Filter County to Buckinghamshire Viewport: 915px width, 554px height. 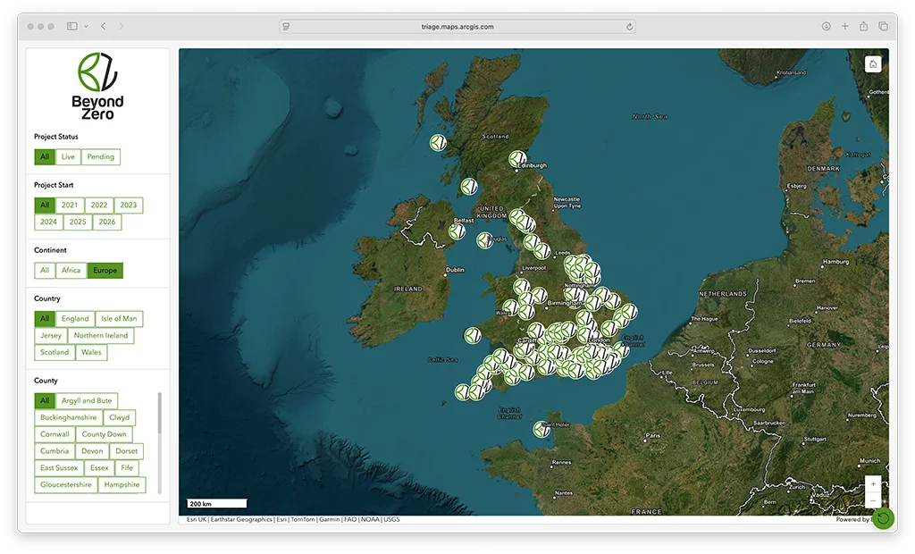coord(69,418)
